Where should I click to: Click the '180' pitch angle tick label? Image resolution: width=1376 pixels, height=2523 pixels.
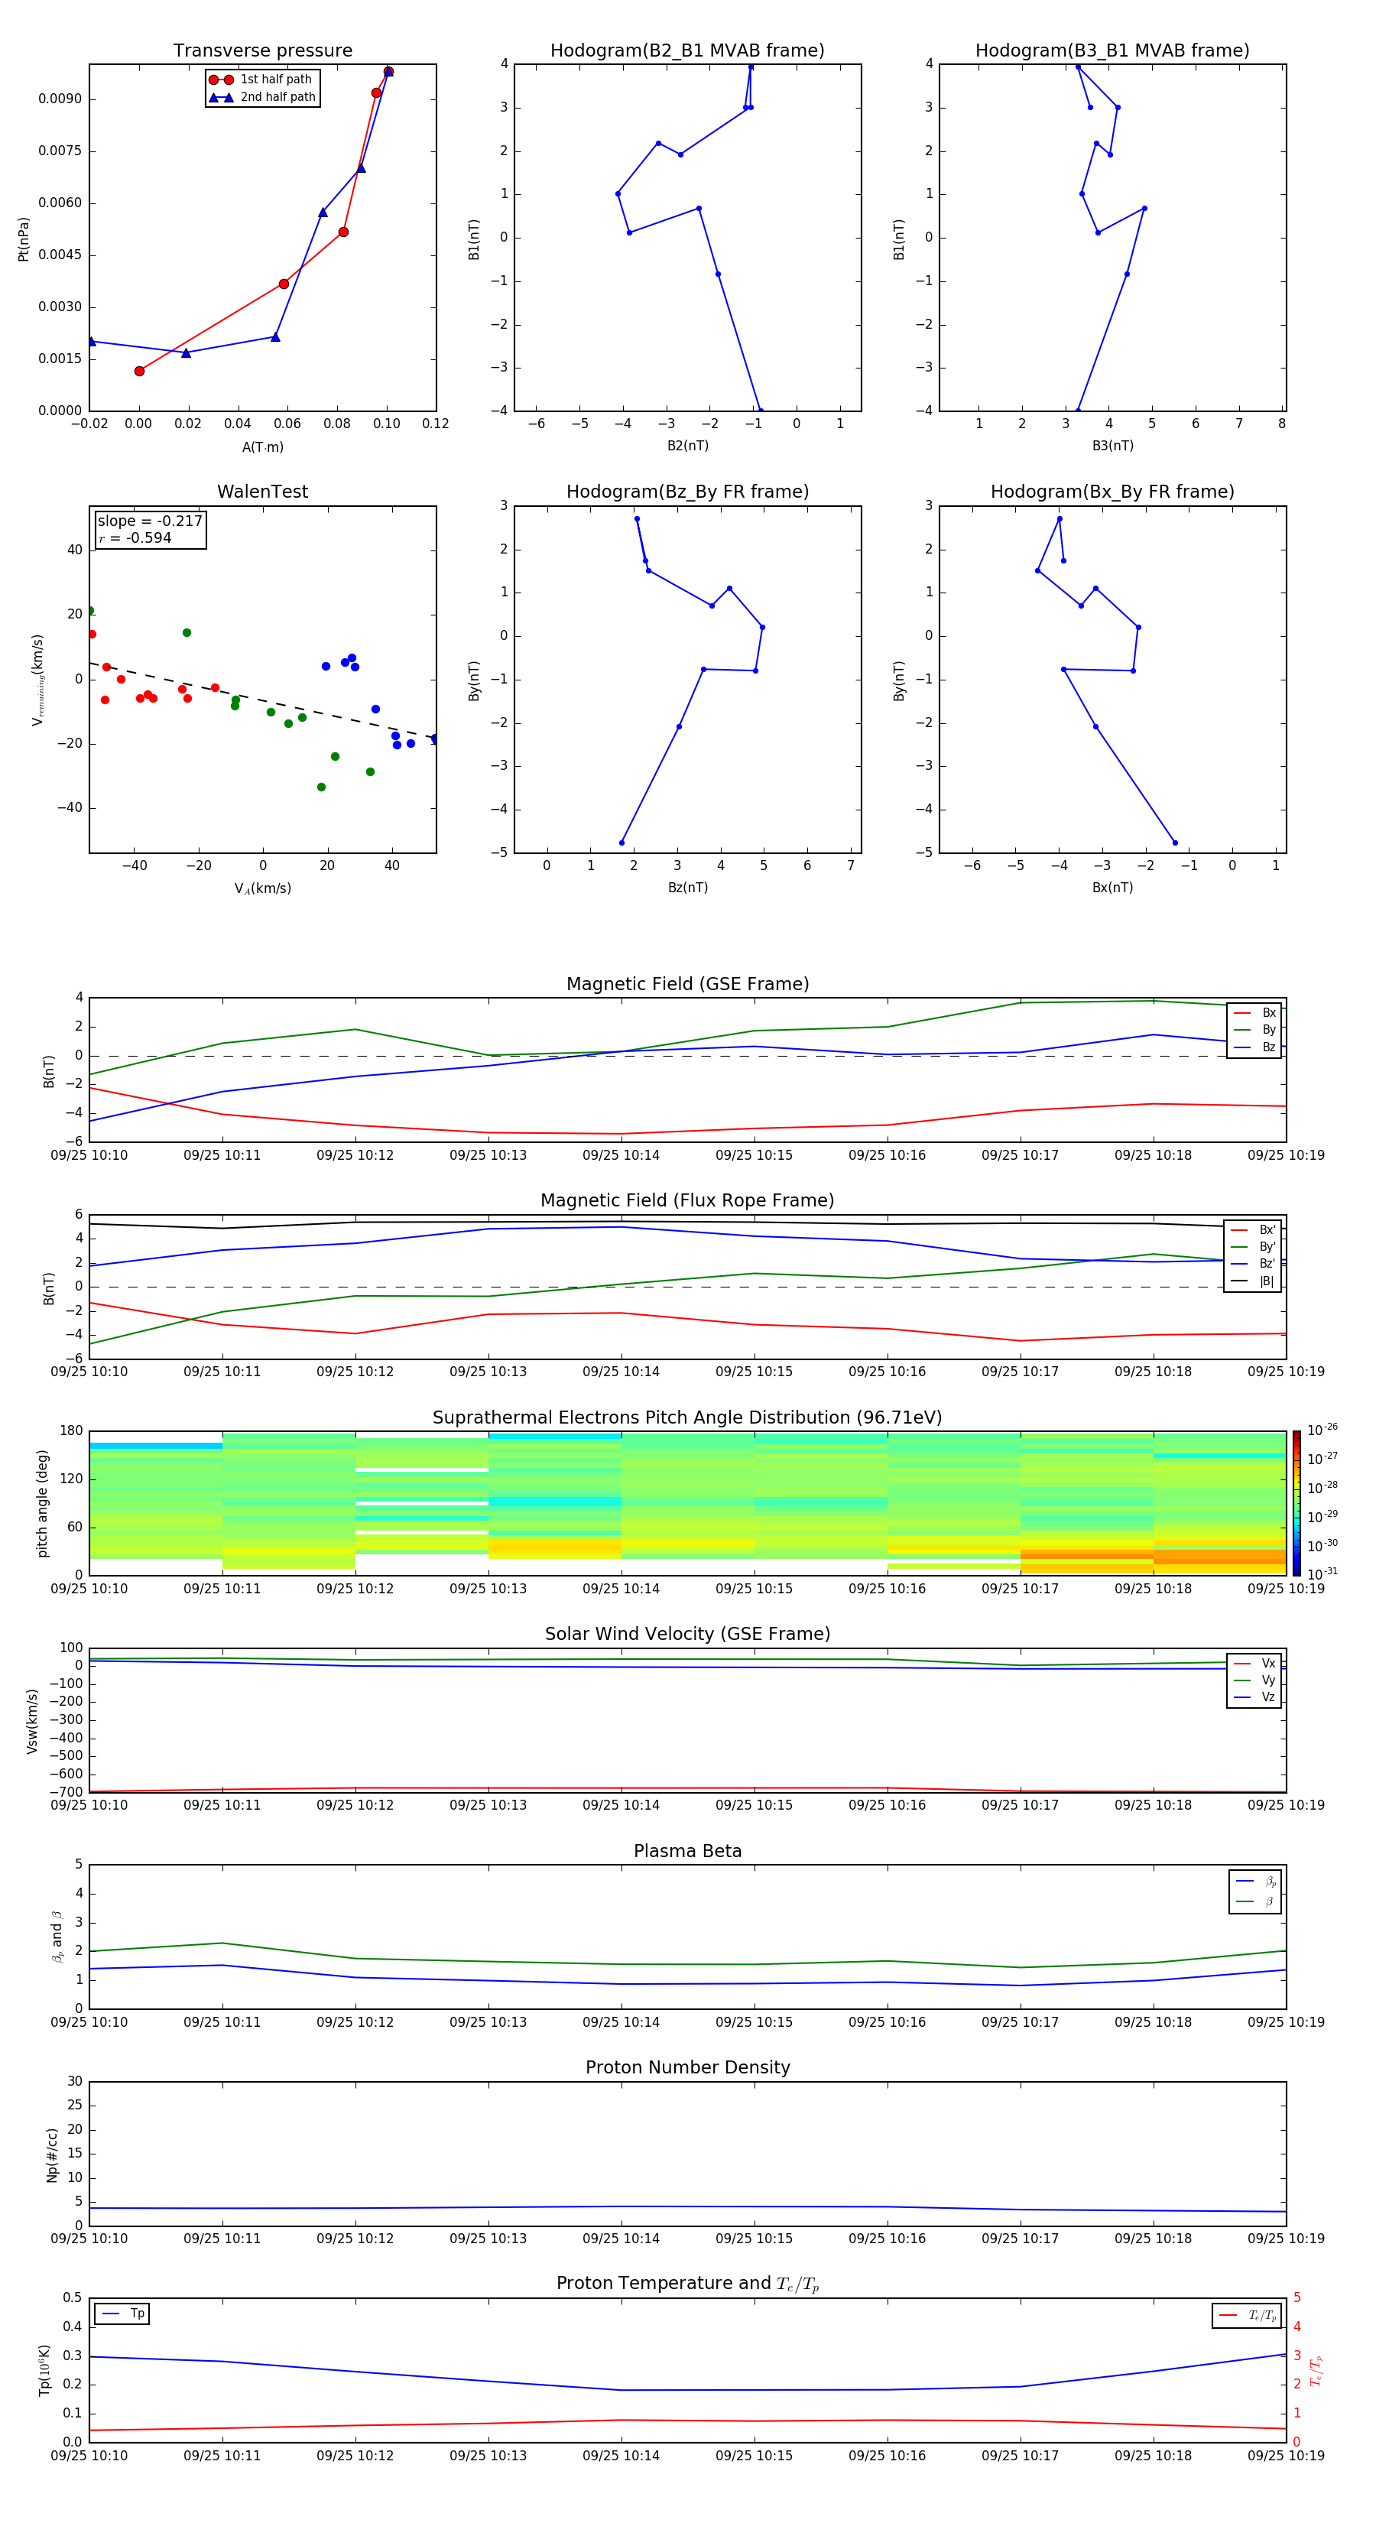[x=72, y=1431]
